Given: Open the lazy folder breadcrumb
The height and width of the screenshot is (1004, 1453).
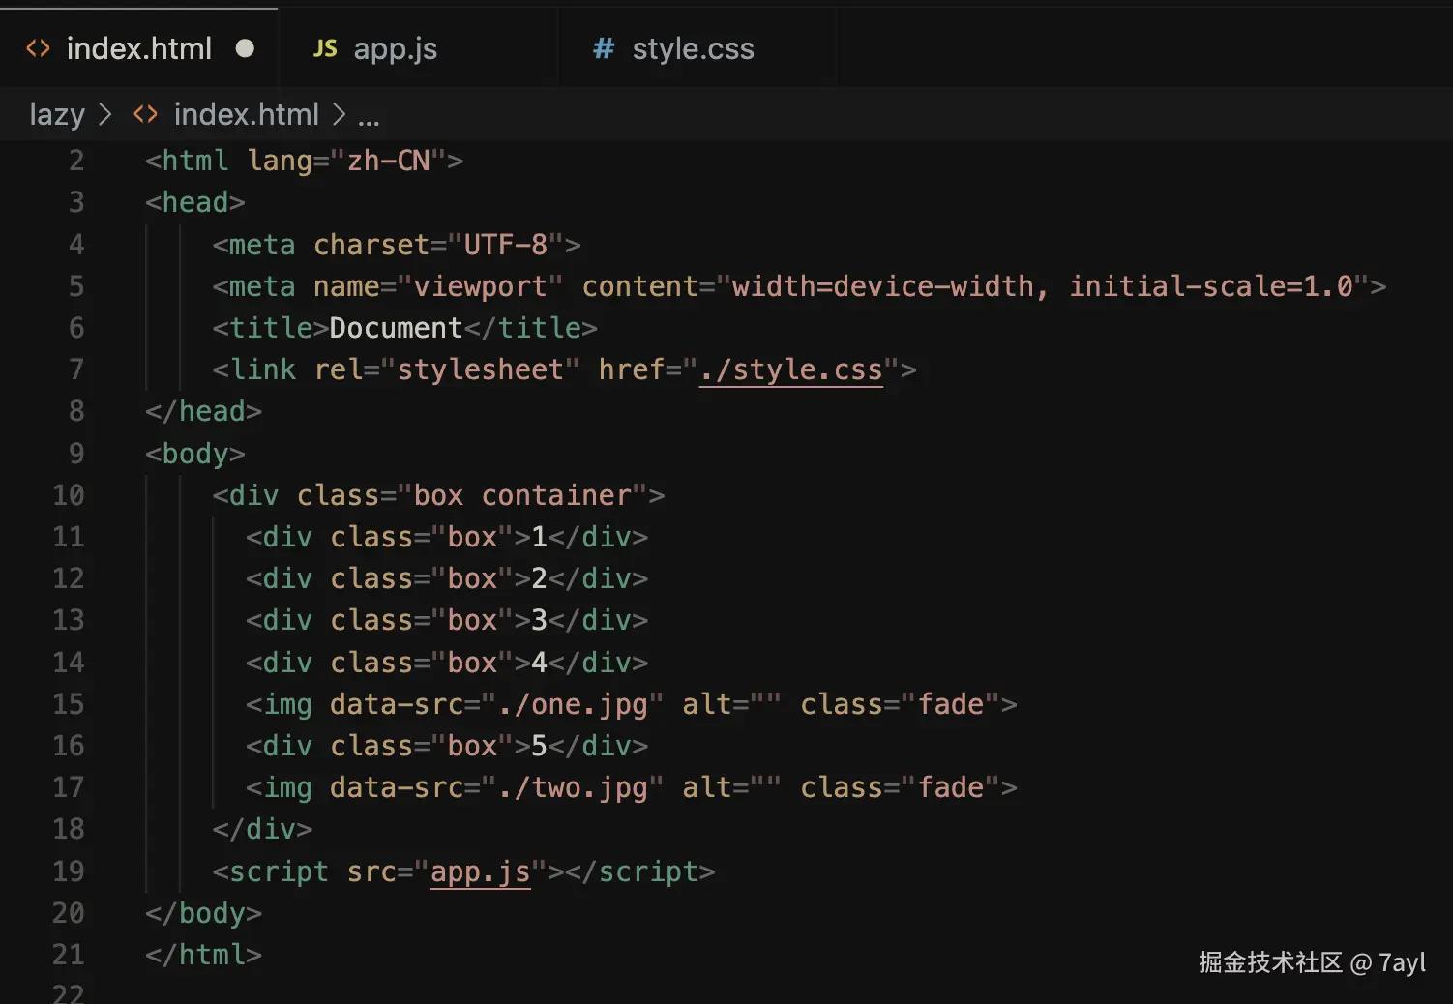Looking at the screenshot, I should 57,115.
